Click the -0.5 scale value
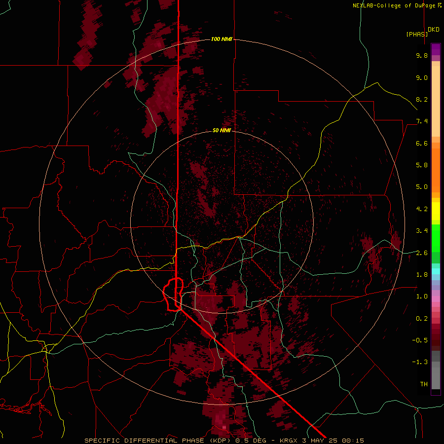Image resolution: width=444 pixels, height=444 pixels. point(420,340)
